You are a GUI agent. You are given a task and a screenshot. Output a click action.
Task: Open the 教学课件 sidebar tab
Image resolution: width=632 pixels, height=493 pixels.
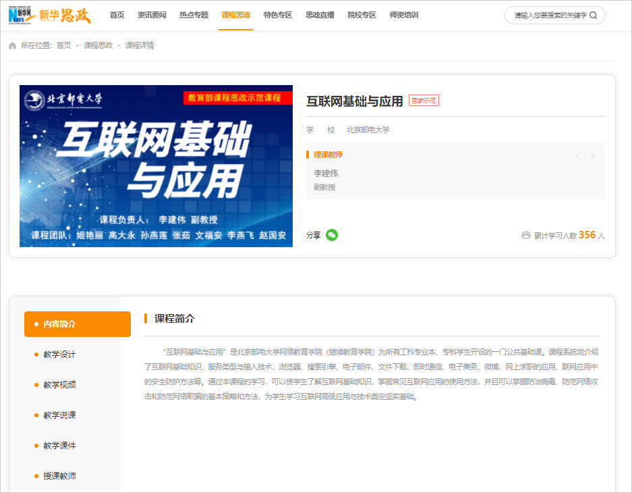(x=59, y=446)
